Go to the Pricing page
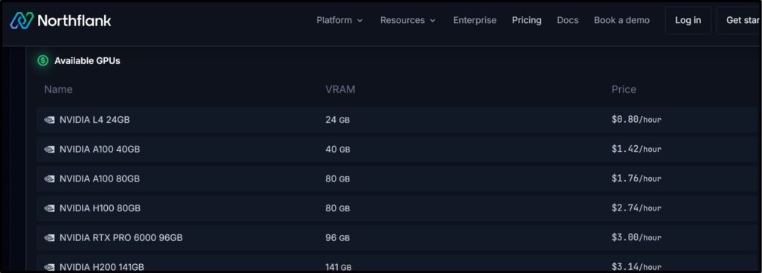Viewport: 762px width, 273px height. [x=527, y=20]
